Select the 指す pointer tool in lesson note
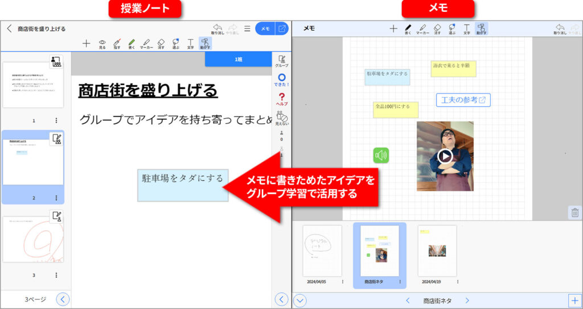Viewport: 583px width, 309px height. pos(117,43)
